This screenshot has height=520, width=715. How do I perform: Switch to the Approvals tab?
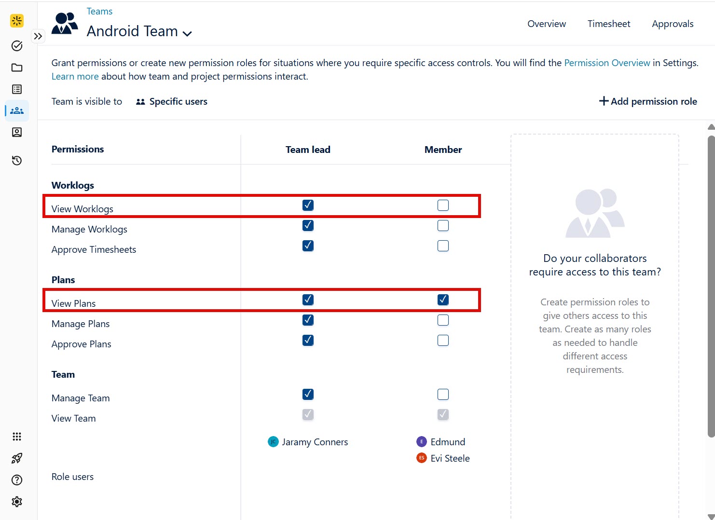[673, 23]
